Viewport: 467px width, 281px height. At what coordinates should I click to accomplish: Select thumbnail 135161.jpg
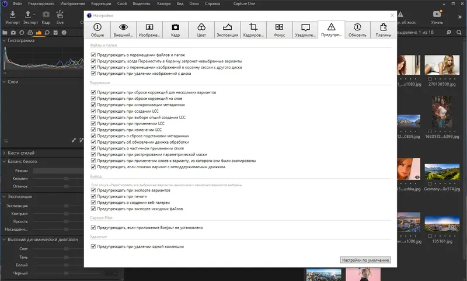point(442,224)
